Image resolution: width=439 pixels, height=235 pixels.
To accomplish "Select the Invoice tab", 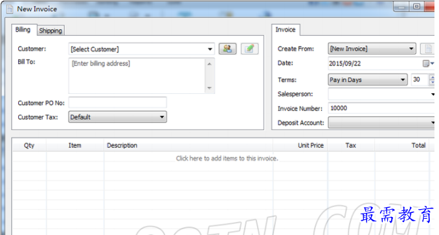I will 286,30.
